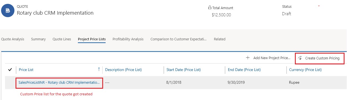
Task: Click the Quote entity icon
Action: [x=7, y=10]
